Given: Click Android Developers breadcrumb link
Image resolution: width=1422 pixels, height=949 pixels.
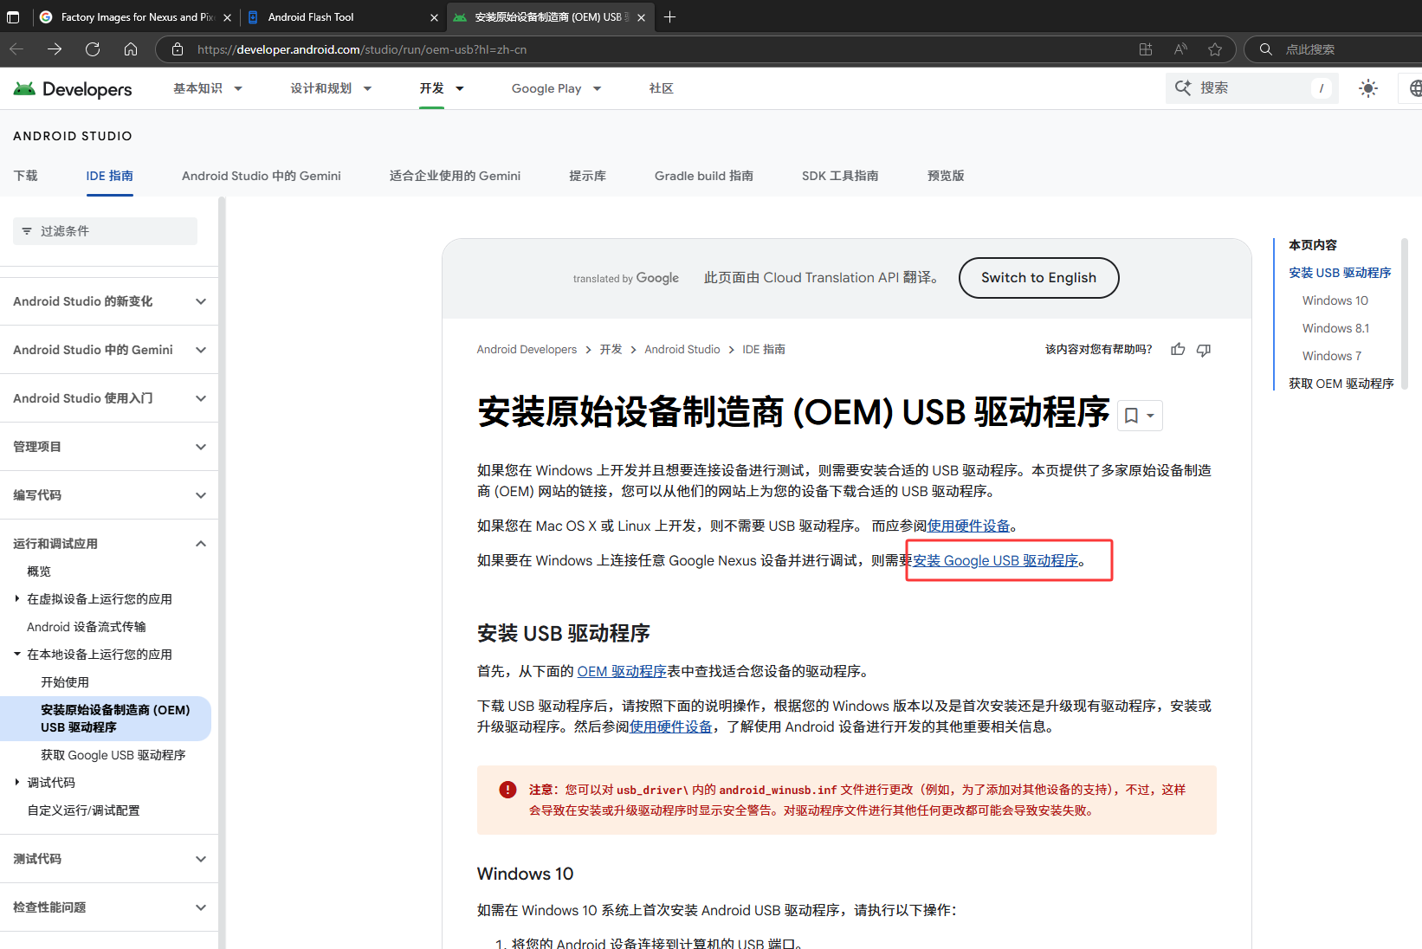Looking at the screenshot, I should (527, 349).
